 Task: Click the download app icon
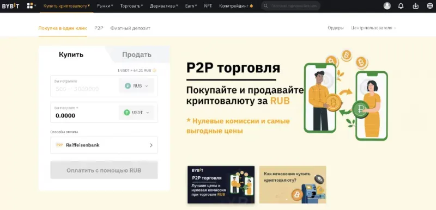click(x=415, y=6)
